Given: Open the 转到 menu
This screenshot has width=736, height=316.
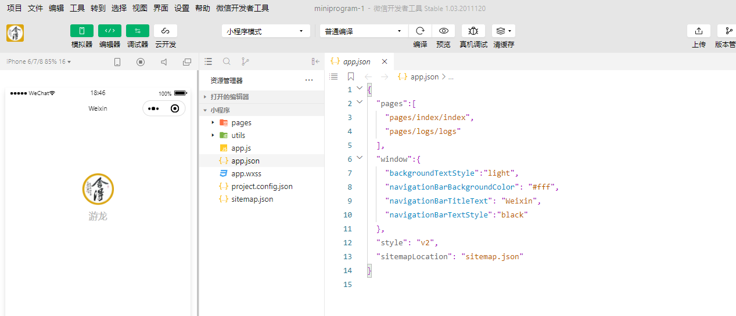Looking at the screenshot, I should (98, 8).
